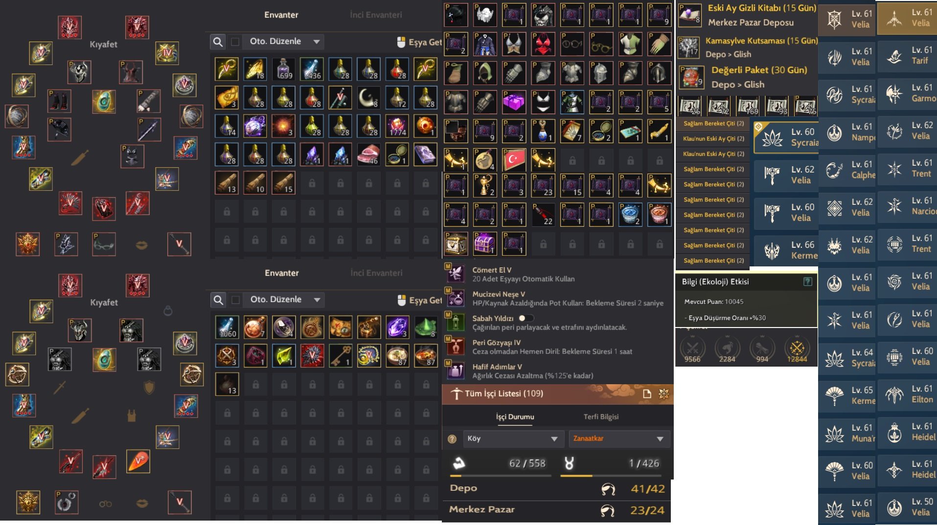Screen dimensions: 937x525
Task: Click the Turkish flag item icon
Action: pyautogui.click(x=514, y=159)
